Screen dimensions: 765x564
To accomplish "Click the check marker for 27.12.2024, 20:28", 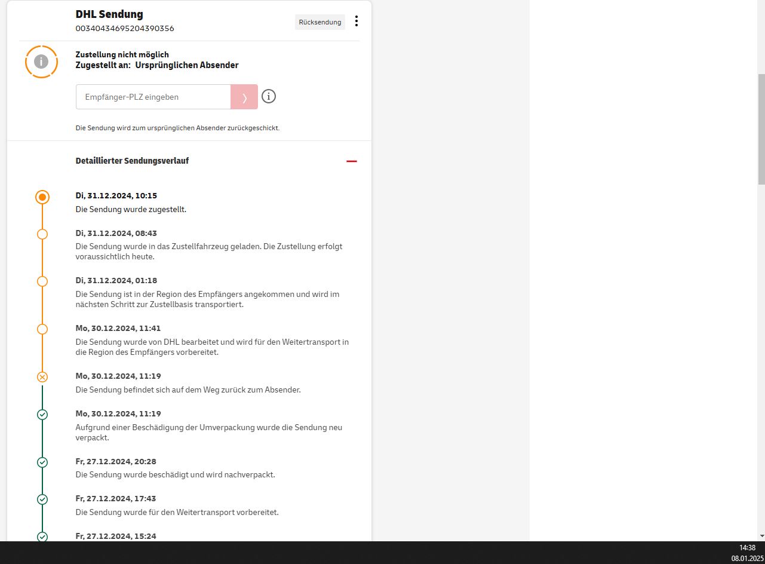I will [x=42, y=462].
